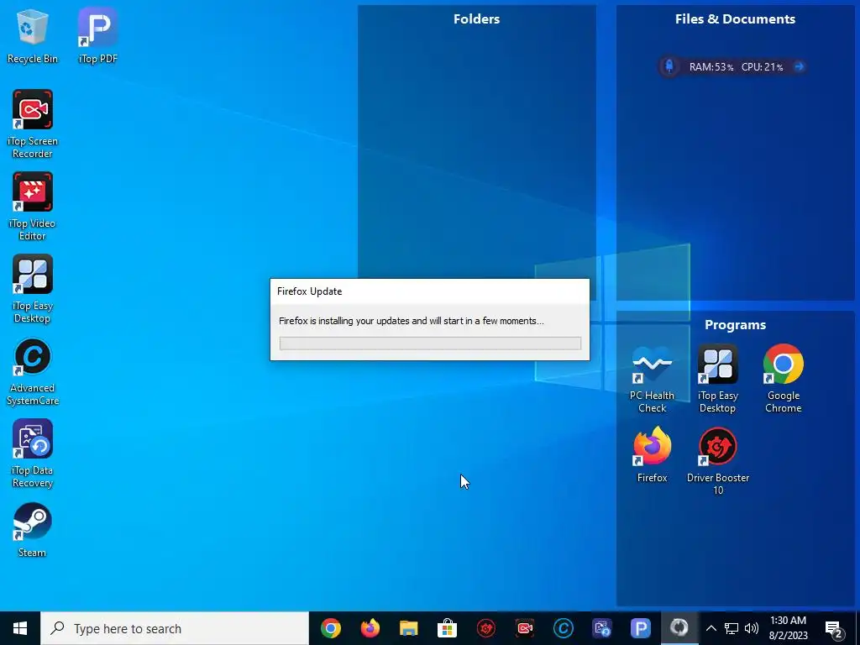Open Driver Booster 10 in Programs box
Image resolution: width=860 pixels, height=645 pixels.
click(718, 461)
